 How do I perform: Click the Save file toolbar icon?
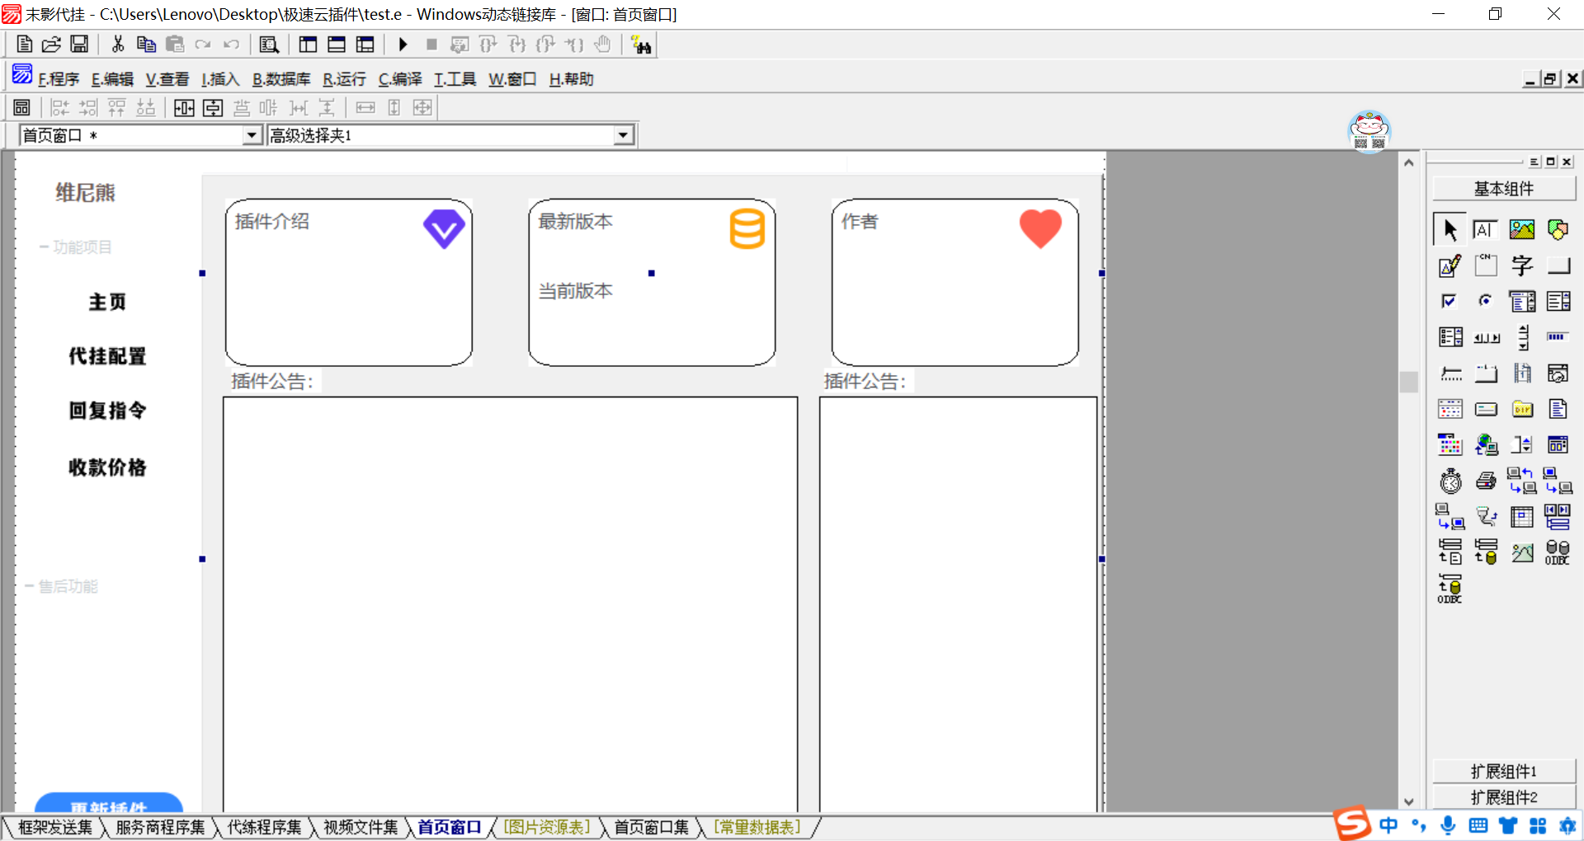pos(79,45)
